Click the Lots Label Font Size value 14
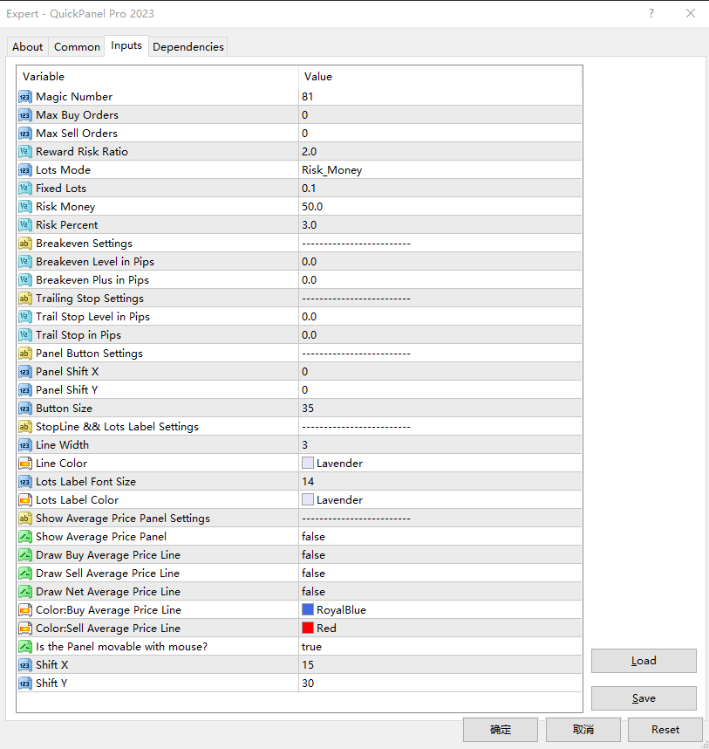This screenshot has height=749, width=709. (x=440, y=482)
